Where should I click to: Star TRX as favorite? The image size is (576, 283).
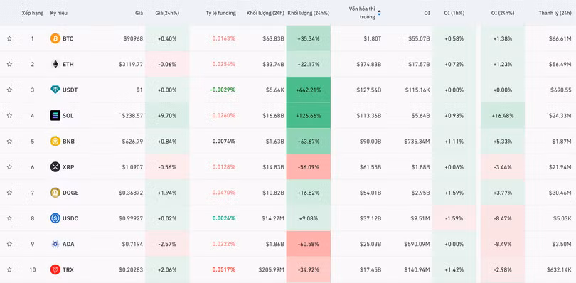(9, 269)
